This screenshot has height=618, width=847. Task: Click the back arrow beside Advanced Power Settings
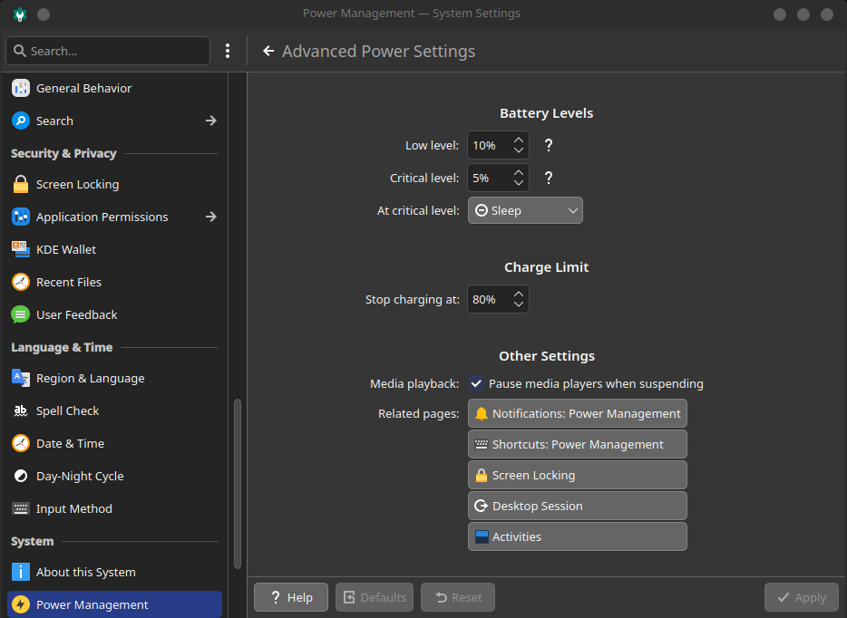[268, 52]
